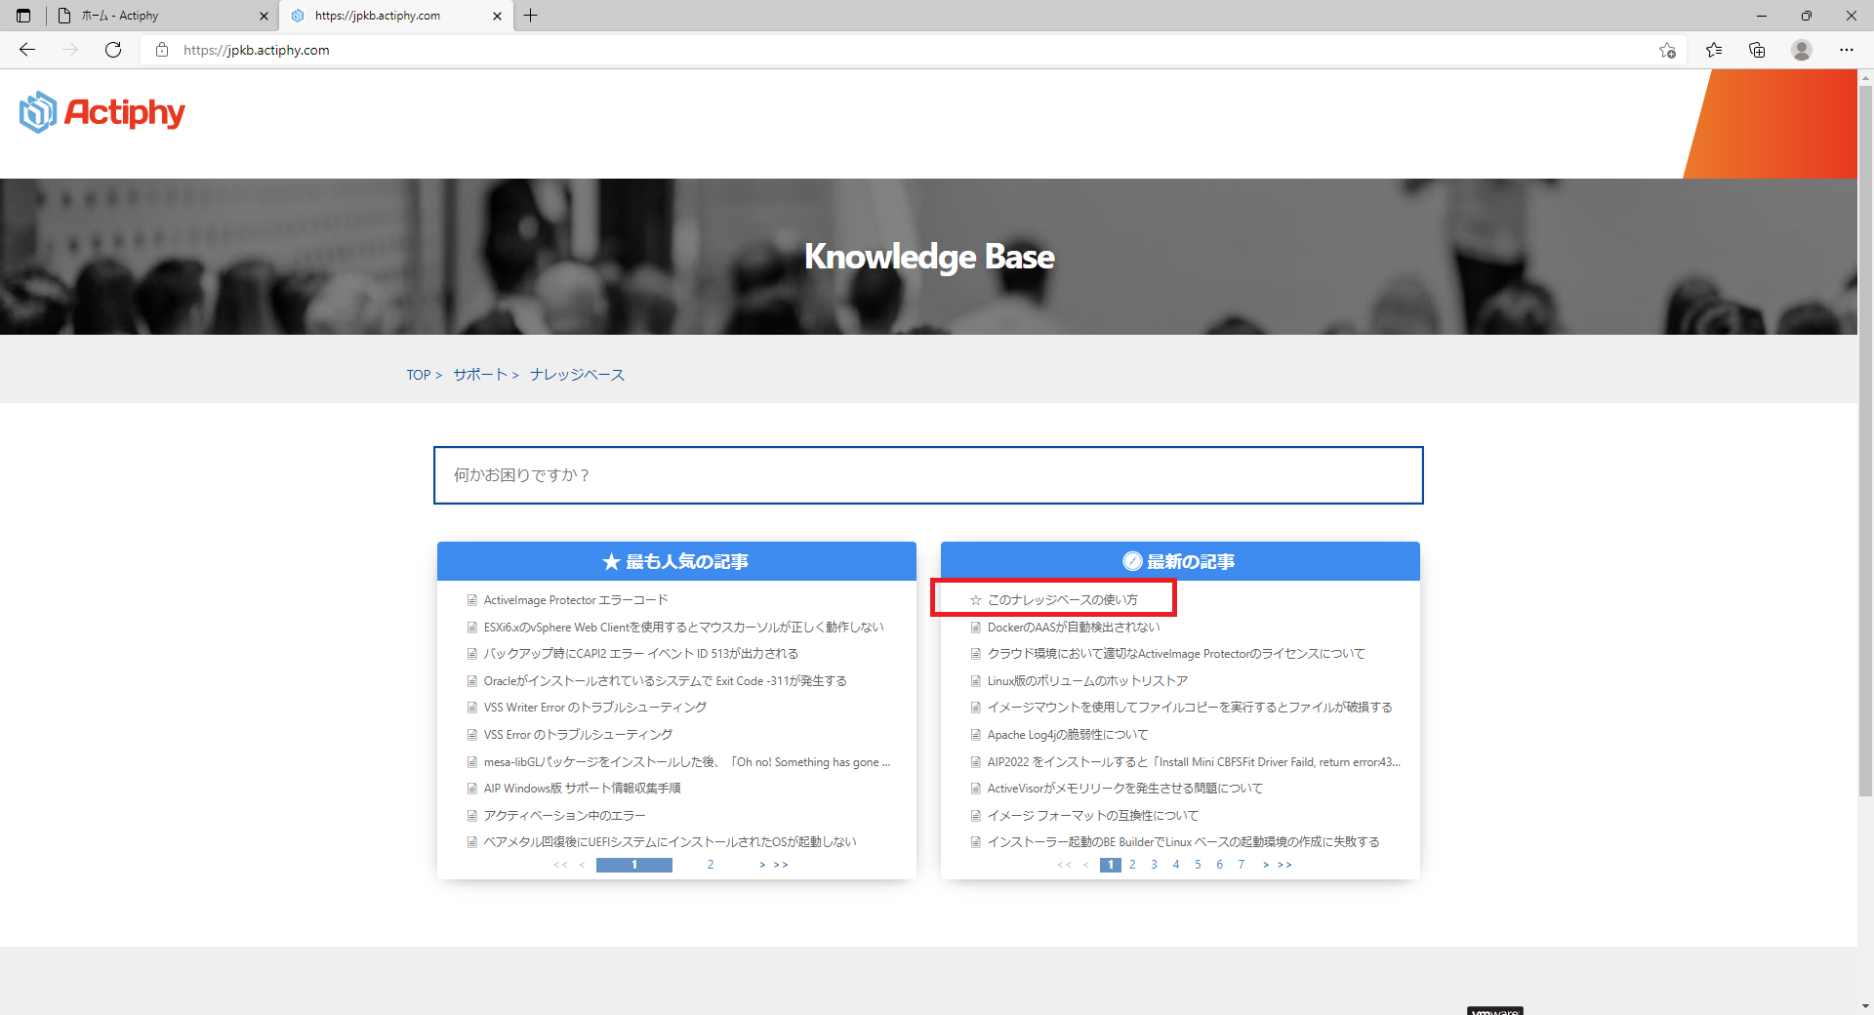Open the user profile avatar
The width and height of the screenshot is (1874, 1015).
(1802, 50)
